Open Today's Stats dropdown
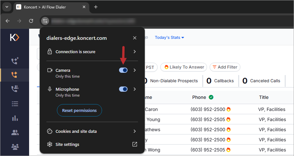Viewport: 294px width, 156px height. 169,38
